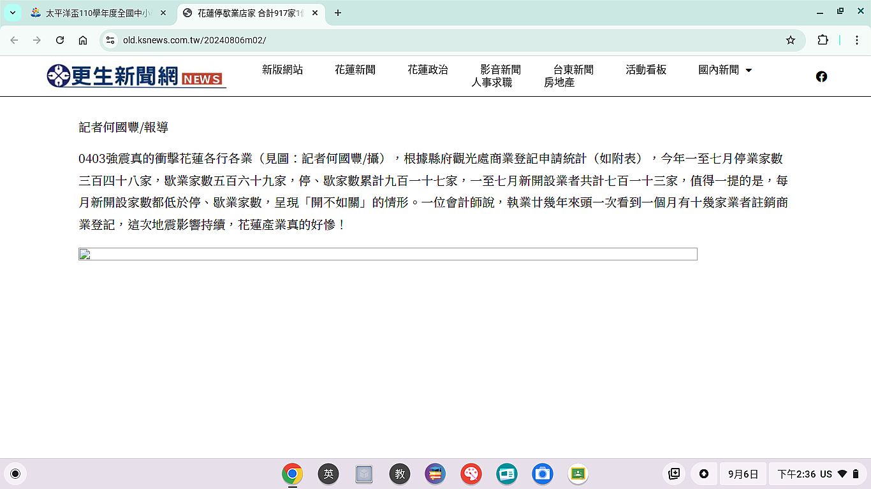This screenshot has width=871, height=489.
Task: Bookmark this page with the star icon
Action: pos(791,40)
